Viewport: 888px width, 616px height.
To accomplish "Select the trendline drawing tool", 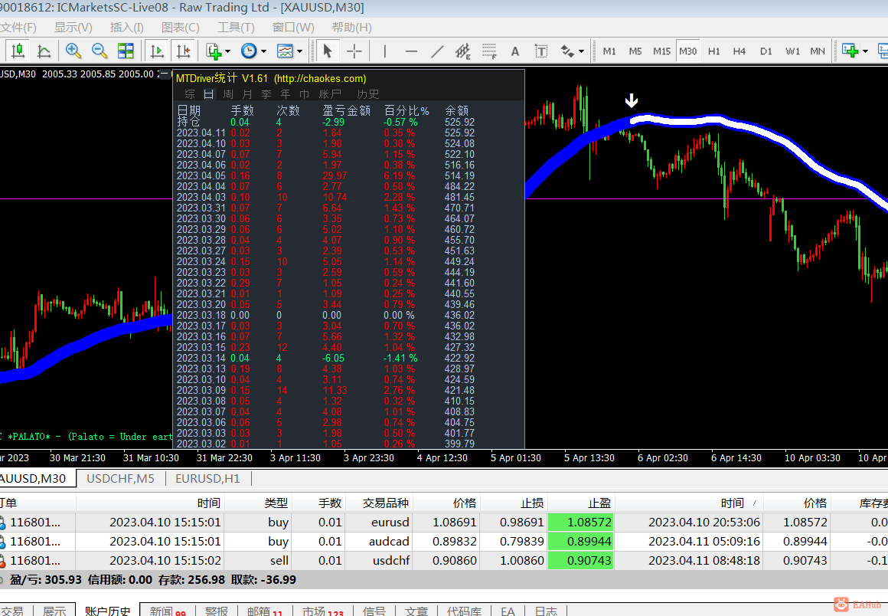I will click(x=437, y=51).
